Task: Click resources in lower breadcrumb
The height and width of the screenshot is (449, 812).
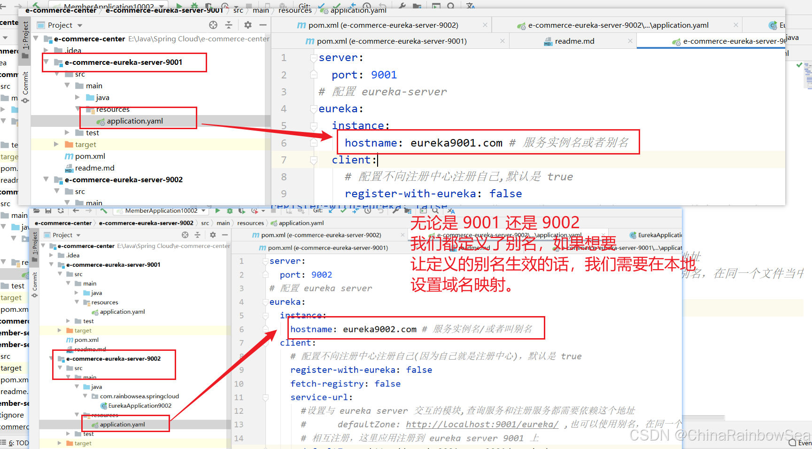Action: (x=250, y=223)
